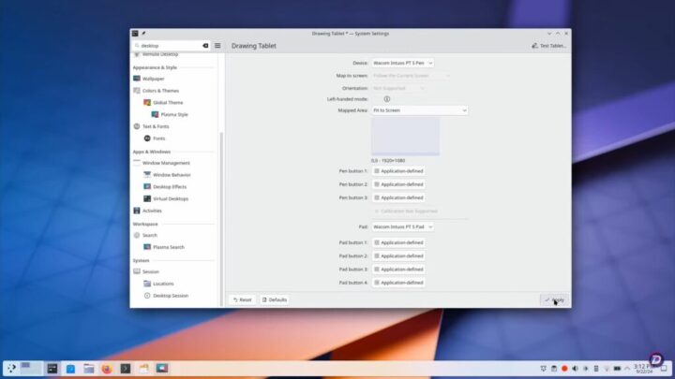
Task: Click the Left-handed mode info icon
Action: pos(386,99)
